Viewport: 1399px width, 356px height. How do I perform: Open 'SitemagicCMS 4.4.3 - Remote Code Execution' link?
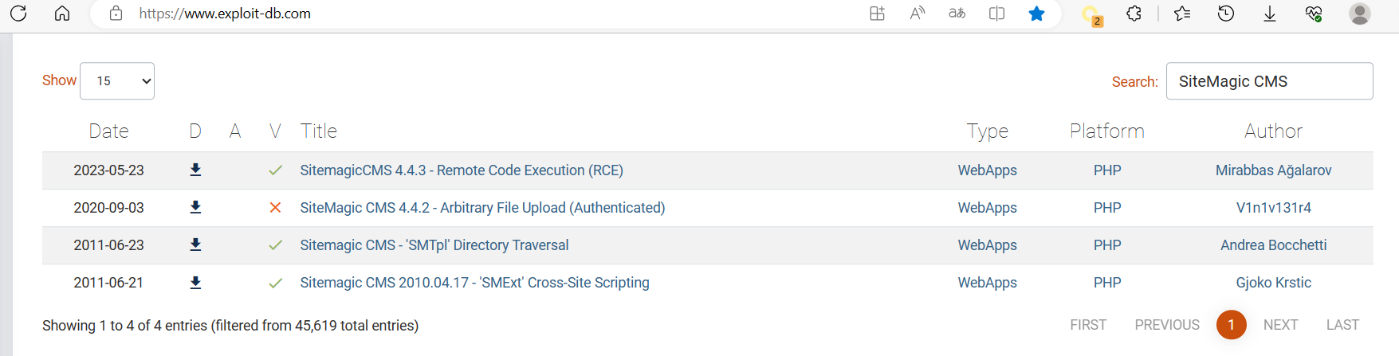click(x=462, y=170)
